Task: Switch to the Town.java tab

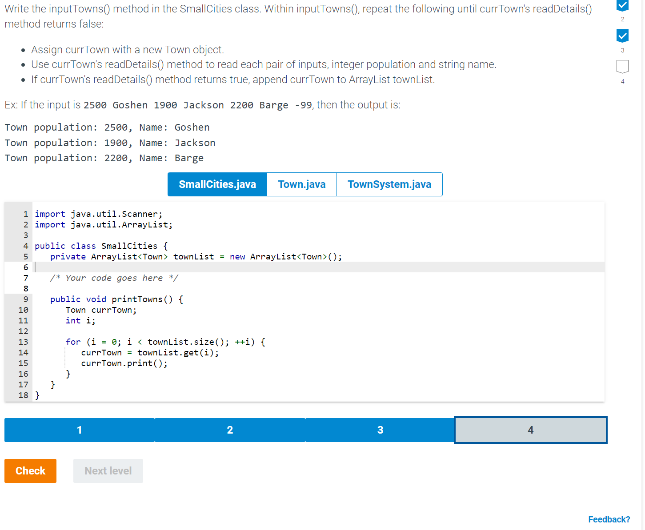Action: tap(302, 184)
